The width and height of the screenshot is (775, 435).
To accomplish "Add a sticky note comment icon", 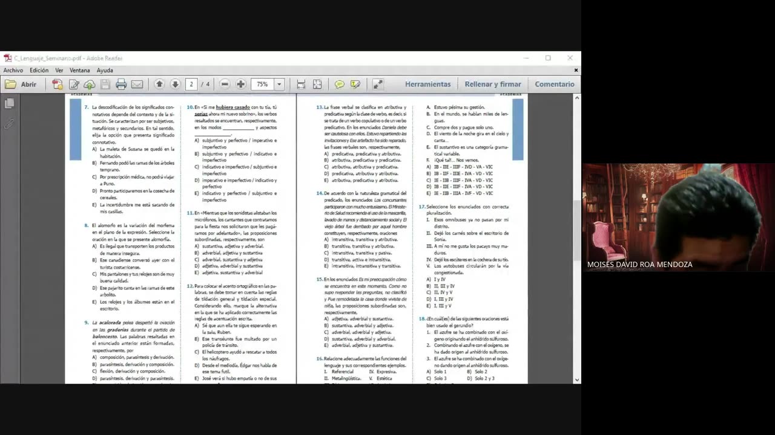I will click(339, 85).
